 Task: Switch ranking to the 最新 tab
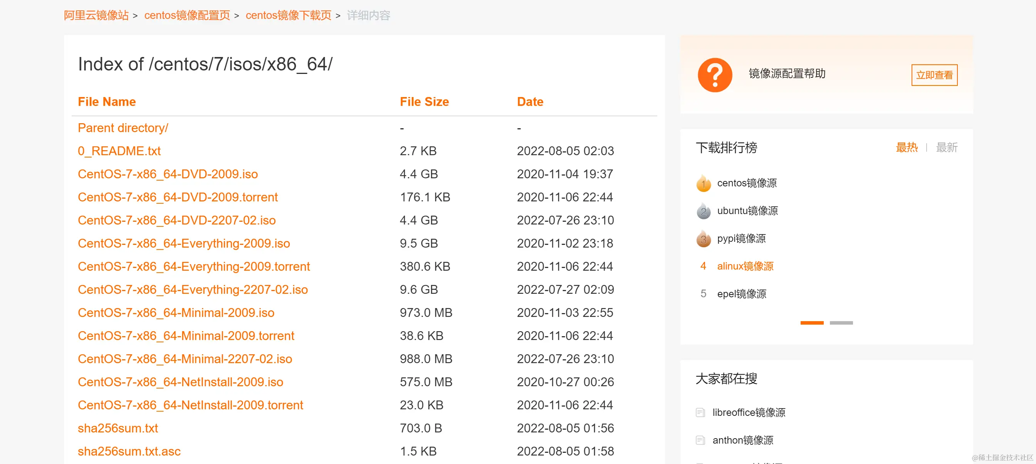pyautogui.click(x=946, y=147)
